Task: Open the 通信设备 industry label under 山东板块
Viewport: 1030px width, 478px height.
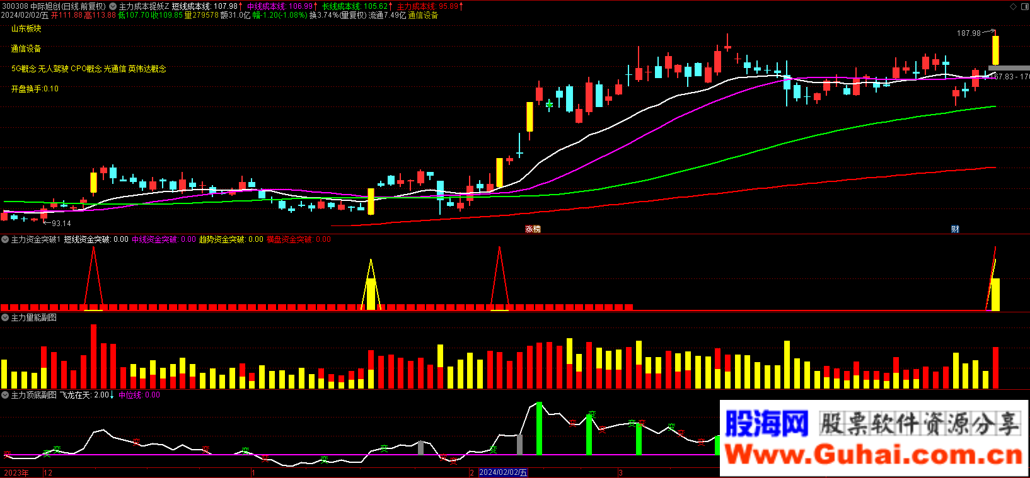Action: 26,48
